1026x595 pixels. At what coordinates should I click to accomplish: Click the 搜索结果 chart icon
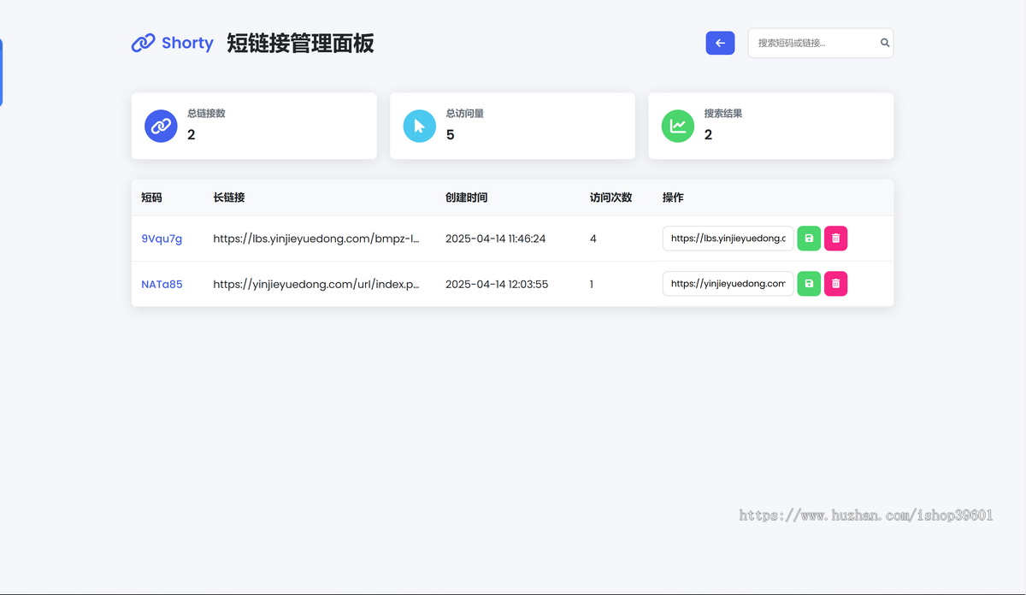678,126
